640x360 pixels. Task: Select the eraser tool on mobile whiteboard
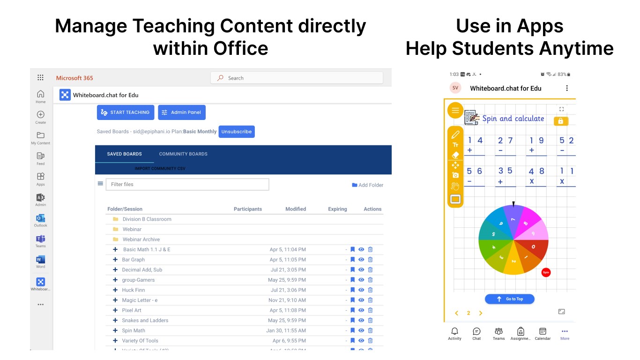pos(455,155)
